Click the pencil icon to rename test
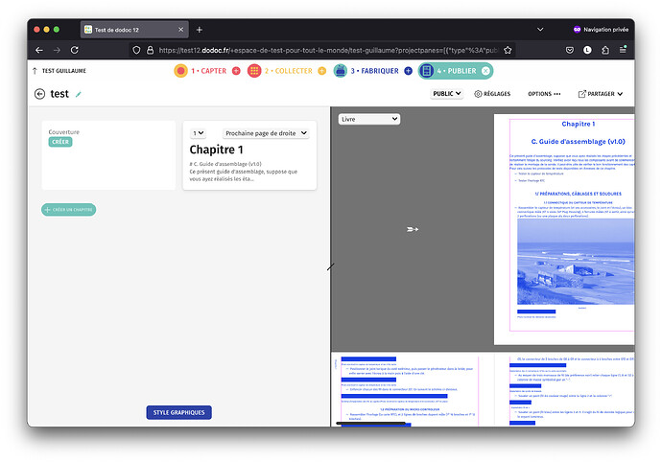662x462 pixels. tap(79, 94)
